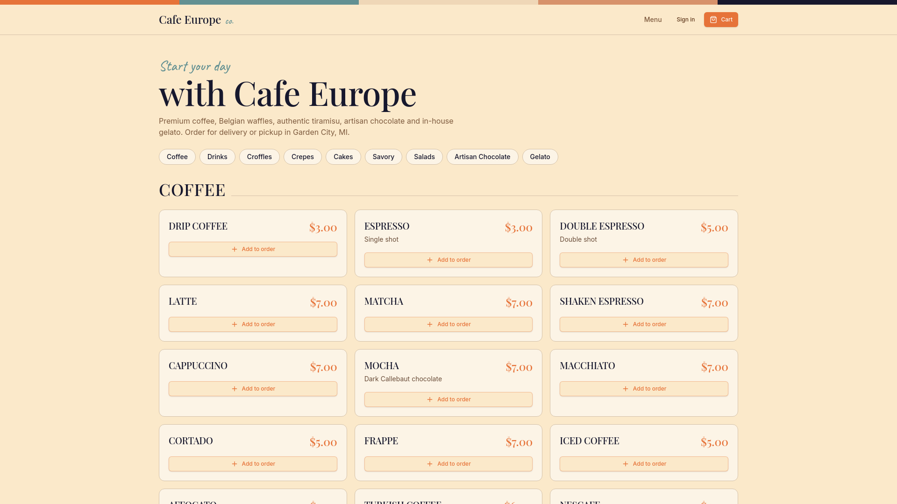This screenshot has height=504, width=897.
Task: Add Frappe to order
Action: [x=448, y=464]
